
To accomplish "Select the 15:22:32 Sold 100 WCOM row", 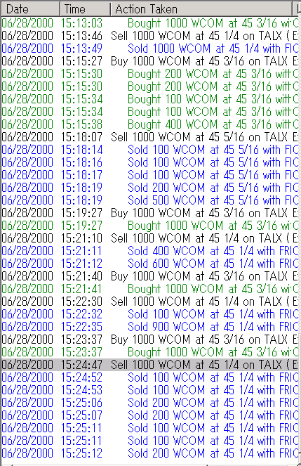I will tap(150, 314).
